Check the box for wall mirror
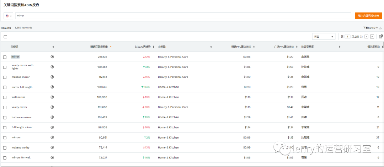 point(5,97)
